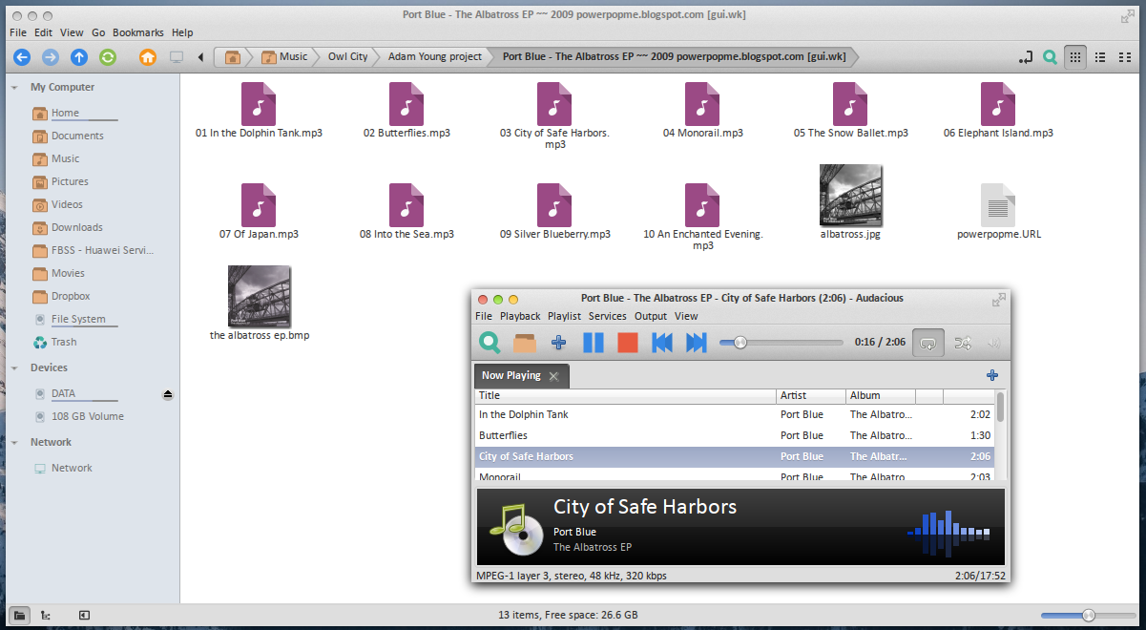Screen dimensions: 1146x630
Task: Select the albatross.jpg thumbnail
Action: (850, 196)
